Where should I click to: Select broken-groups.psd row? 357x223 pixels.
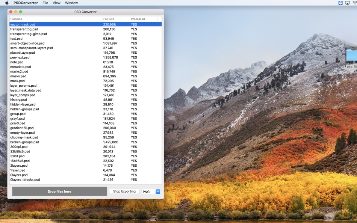86,142
